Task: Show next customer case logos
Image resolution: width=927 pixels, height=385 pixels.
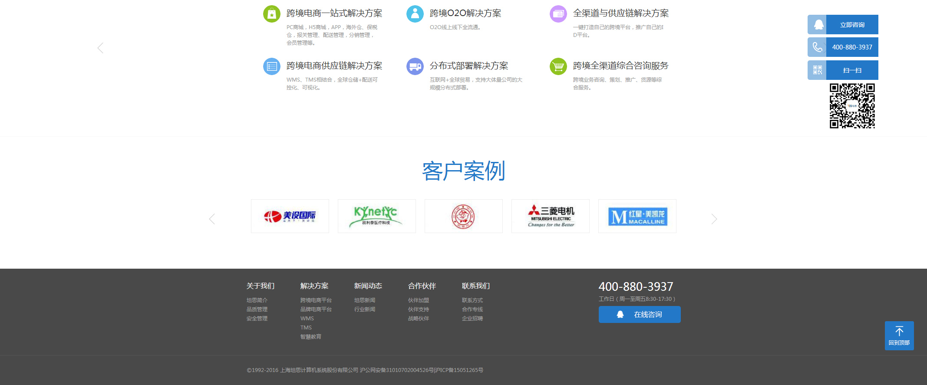Action: coord(714,219)
